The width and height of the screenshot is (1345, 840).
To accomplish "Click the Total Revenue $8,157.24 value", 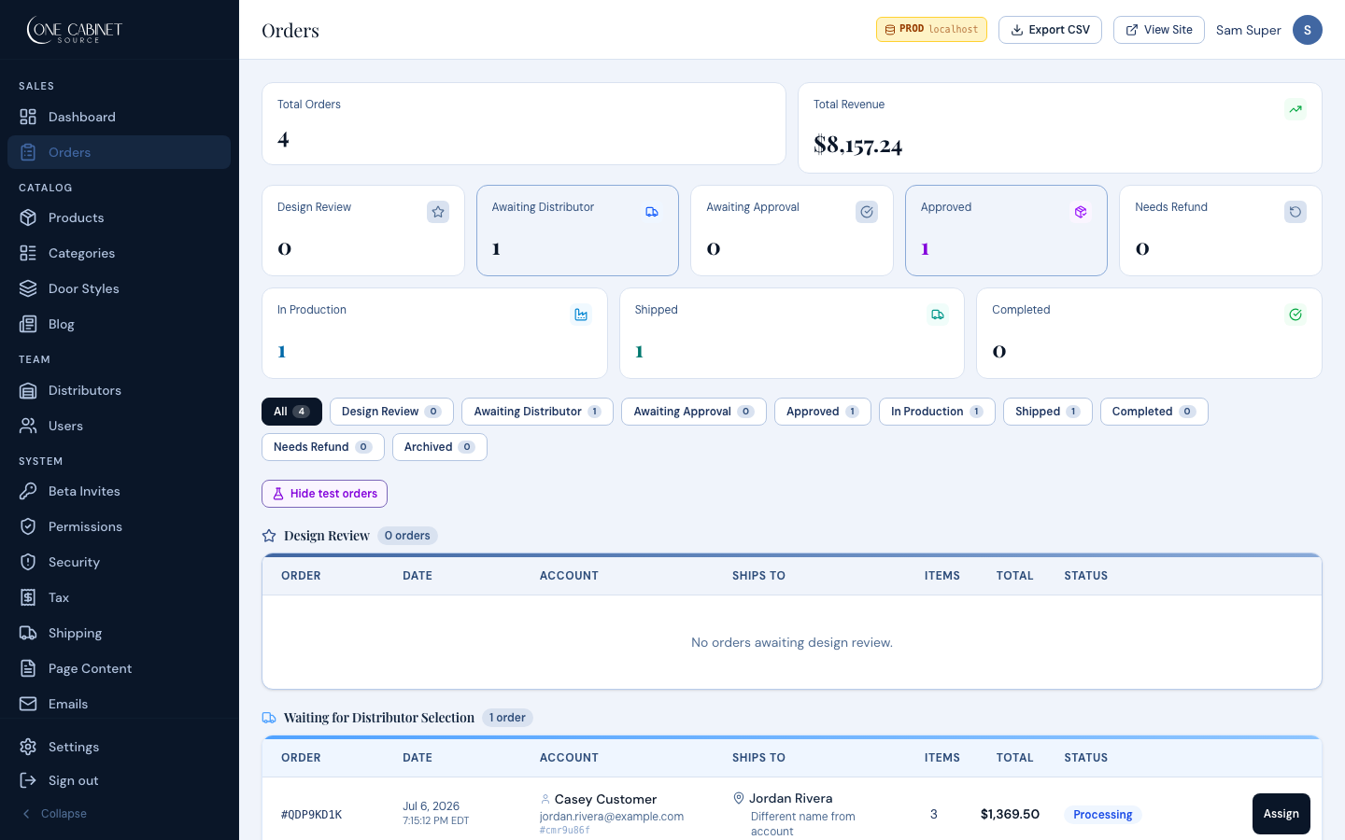I will [x=857, y=145].
